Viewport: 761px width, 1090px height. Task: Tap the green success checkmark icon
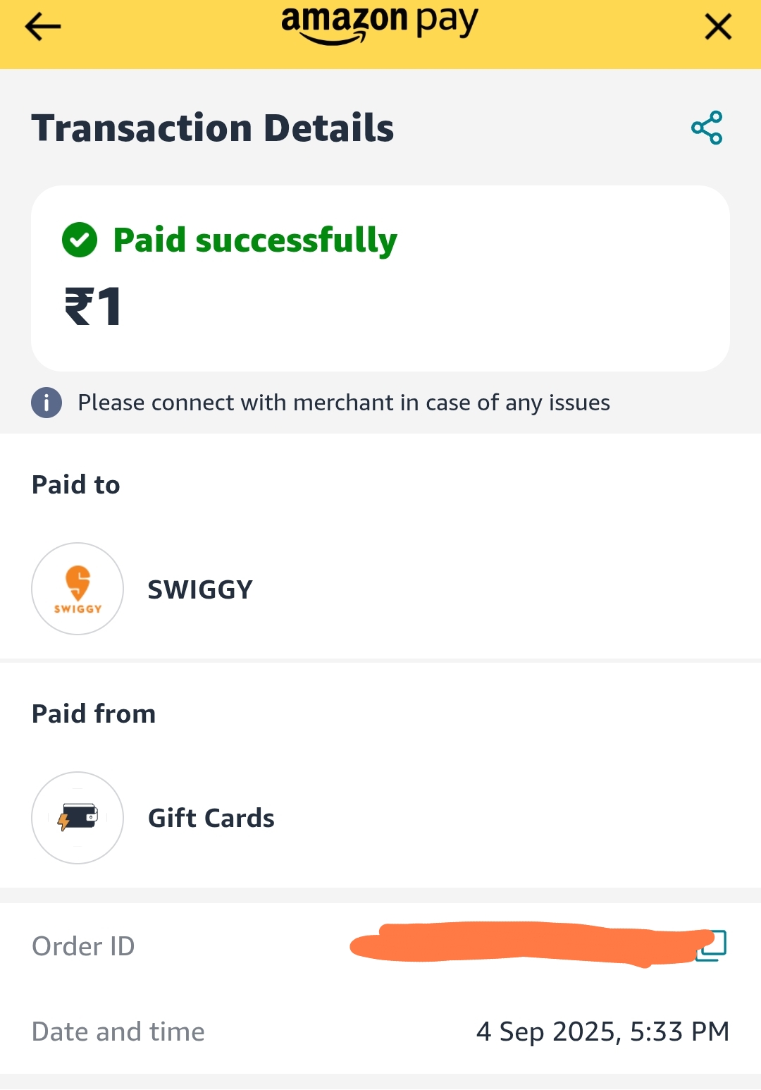[80, 240]
